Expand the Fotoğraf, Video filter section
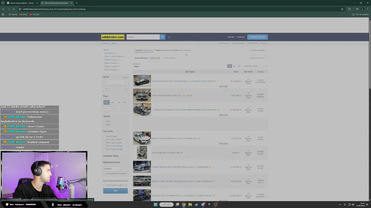 pos(111,156)
